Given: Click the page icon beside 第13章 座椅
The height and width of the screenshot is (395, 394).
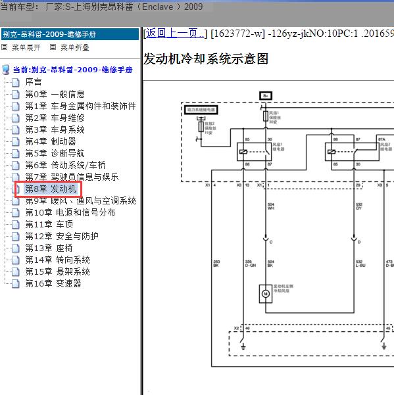Looking at the screenshot, I should (x=16, y=248).
